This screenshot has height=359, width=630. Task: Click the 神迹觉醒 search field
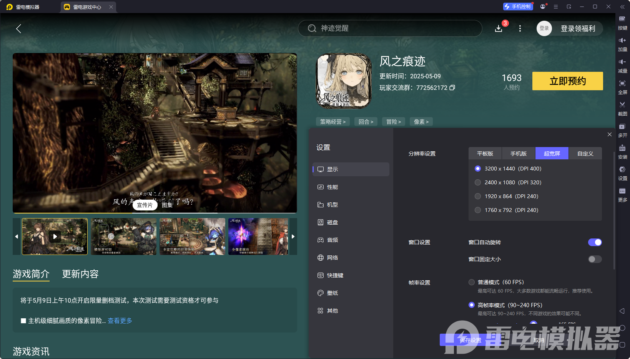point(390,28)
